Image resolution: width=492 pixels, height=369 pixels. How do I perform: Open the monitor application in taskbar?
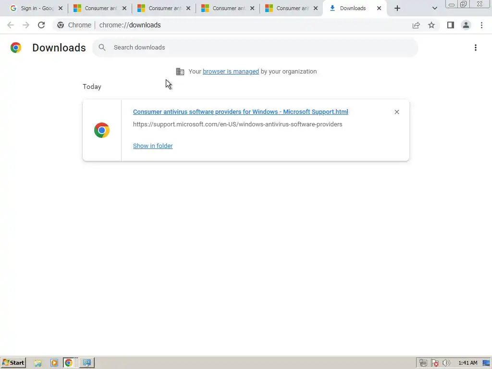[x=87, y=363]
